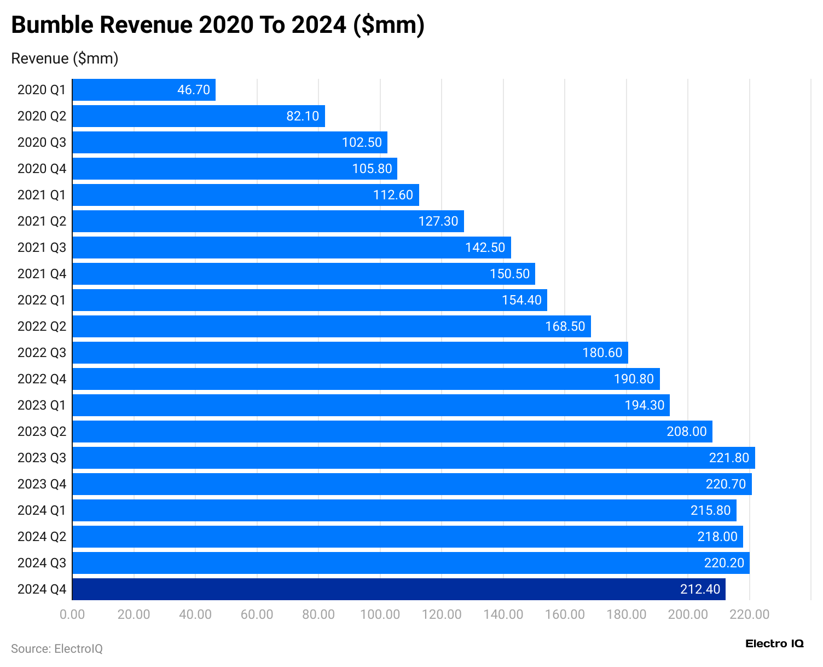Pick the 2023 Q2 bar showing 208.00

392,432
